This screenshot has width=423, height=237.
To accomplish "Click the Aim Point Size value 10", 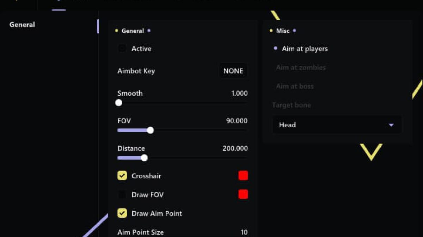I will coord(244,232).
